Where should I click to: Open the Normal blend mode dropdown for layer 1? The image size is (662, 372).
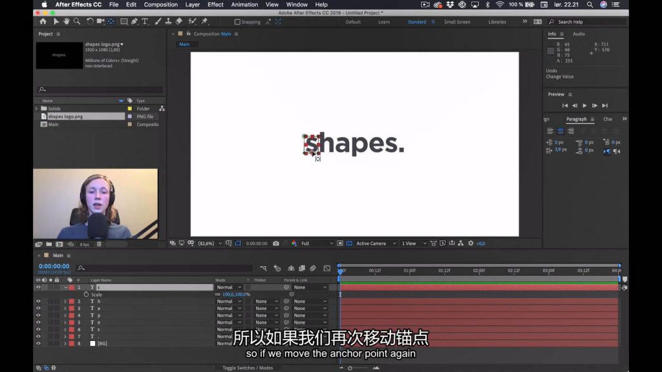[x=229, y=287]
